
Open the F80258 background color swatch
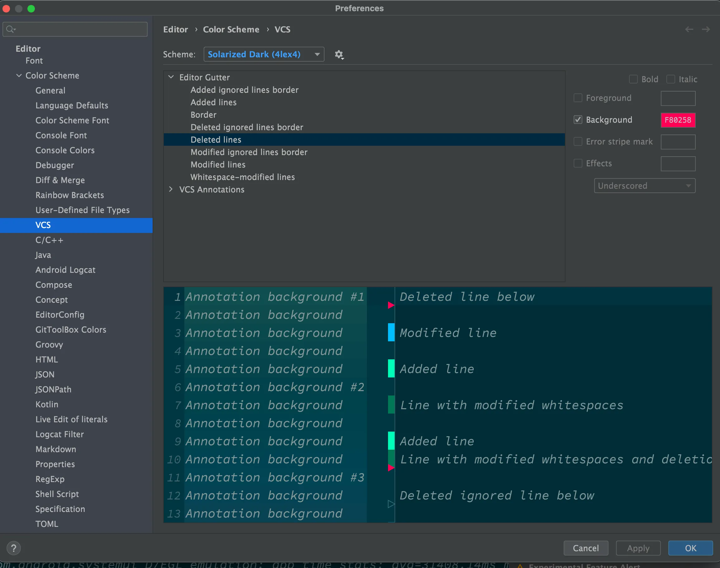678,120
